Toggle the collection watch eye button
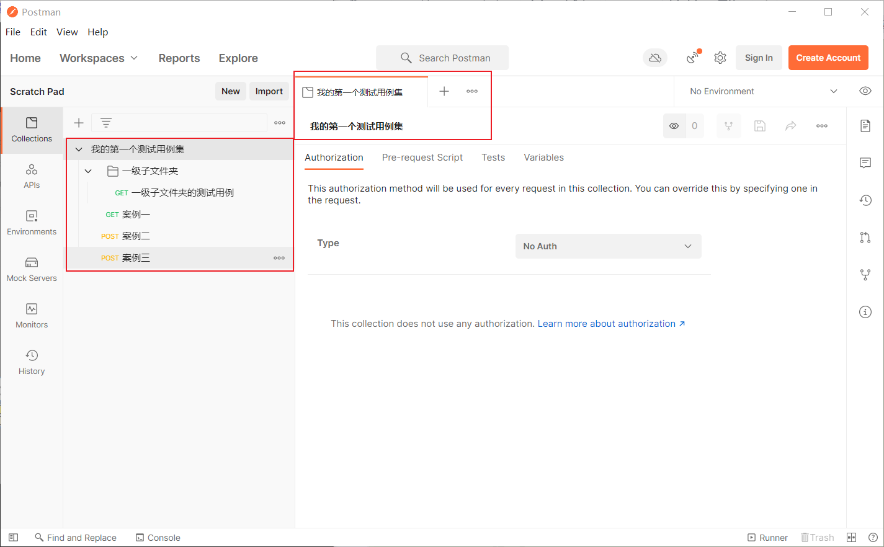Viewport: 884px width, 547px height. [x=674, y=126]
